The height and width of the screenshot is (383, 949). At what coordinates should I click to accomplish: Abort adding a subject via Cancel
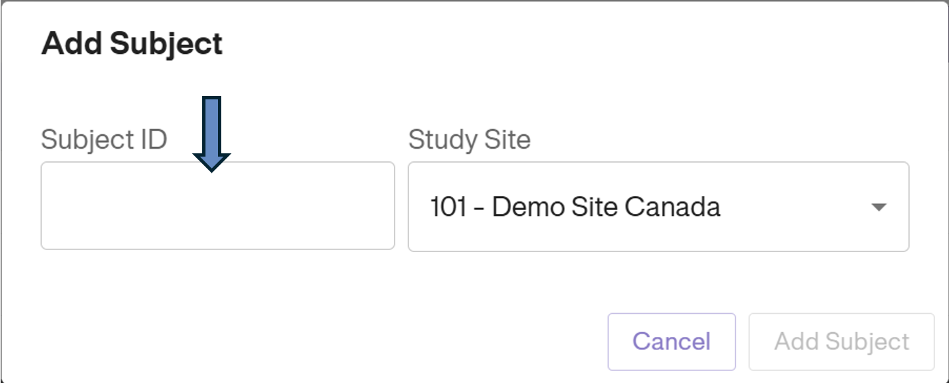pyautogui.click(x=671, y=341)
